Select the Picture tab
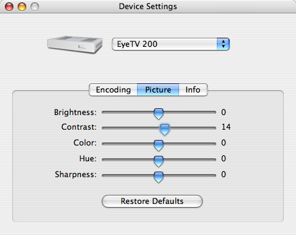 158,89
